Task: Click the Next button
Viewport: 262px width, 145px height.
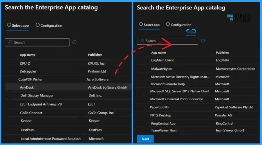Action: click(x=145, y=139)
